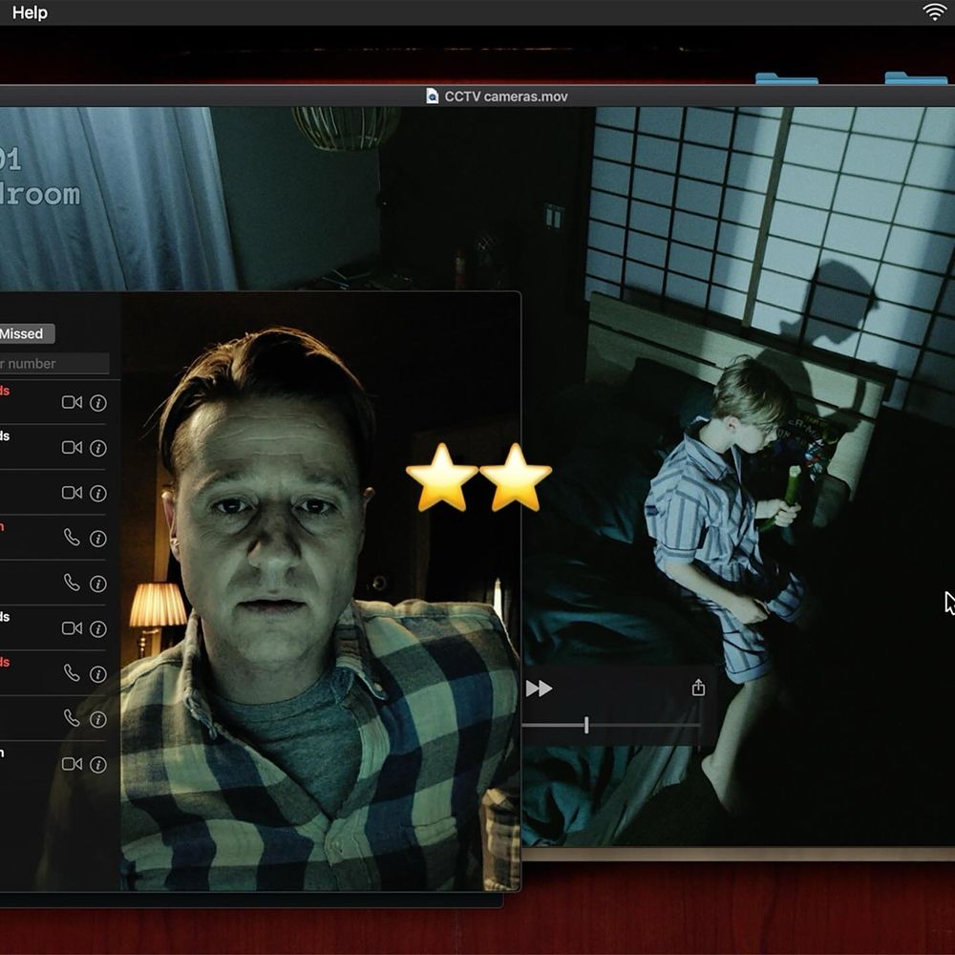This screenshot has width=955, height=955.
Task: Click the CCTV cameras.mov file title icon
Action: [432, 96]
